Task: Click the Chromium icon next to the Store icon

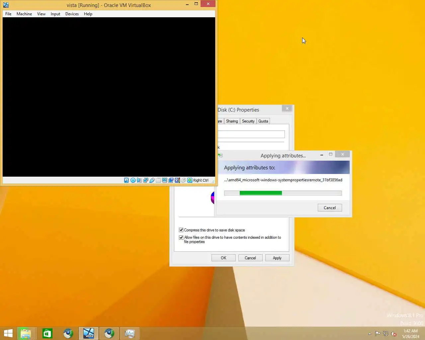Action: click(68, 333)
